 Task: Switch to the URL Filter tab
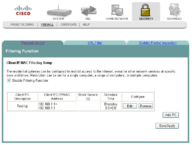(95, 43)
